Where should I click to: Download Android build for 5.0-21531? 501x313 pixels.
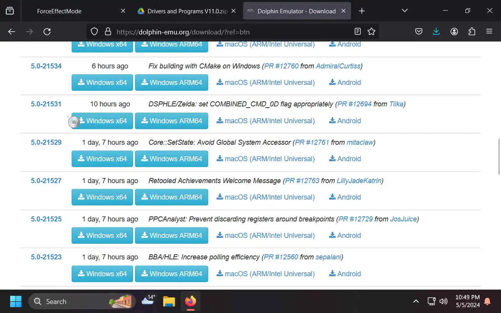[345, 121]
